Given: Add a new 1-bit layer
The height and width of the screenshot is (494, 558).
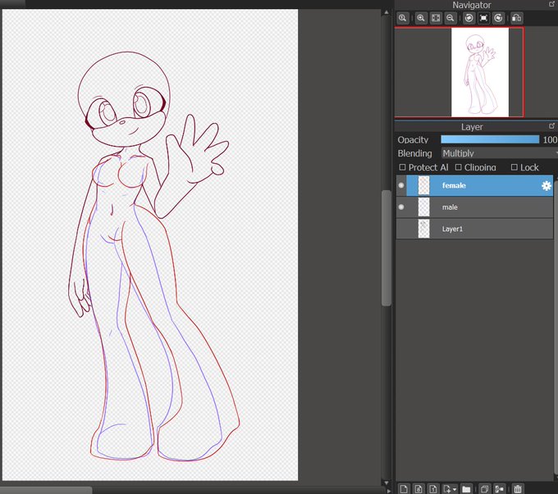Looking at the screenshot, I should point(433,489).
